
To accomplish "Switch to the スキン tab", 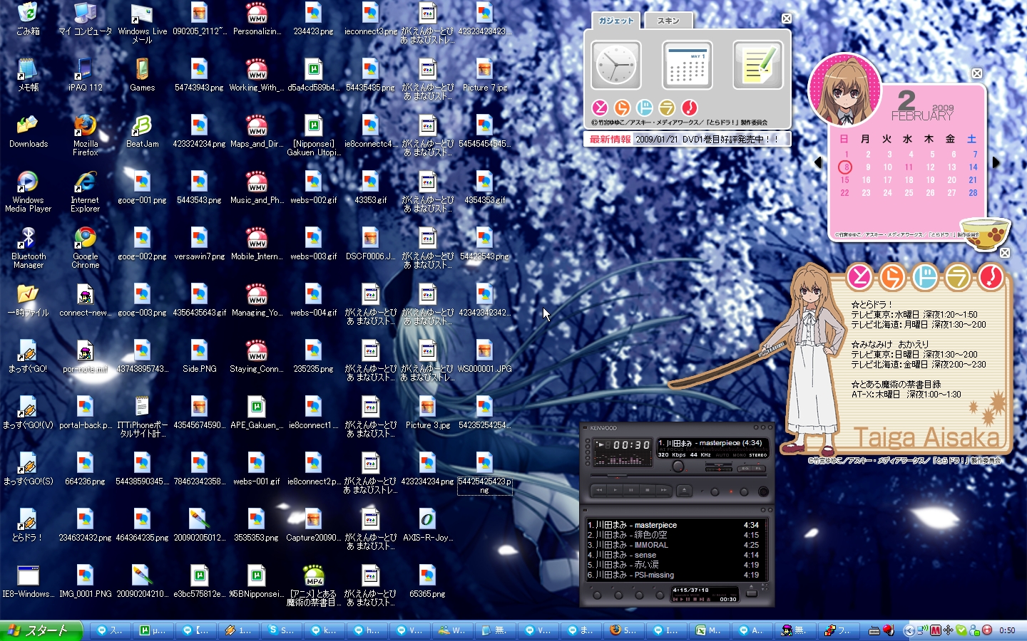I will (x=668, y=21).
